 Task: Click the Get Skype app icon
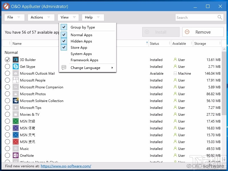point(15,66)
